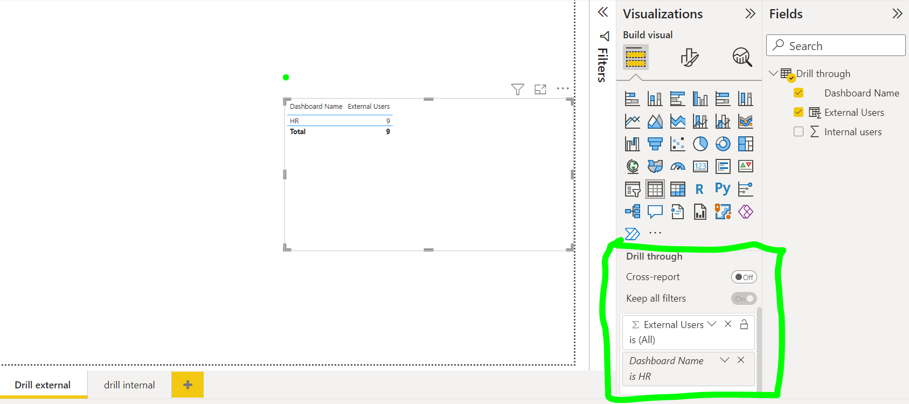Uncheck the Dashboard Name field
Screen dimensions: 909x404
click(799, 93)
